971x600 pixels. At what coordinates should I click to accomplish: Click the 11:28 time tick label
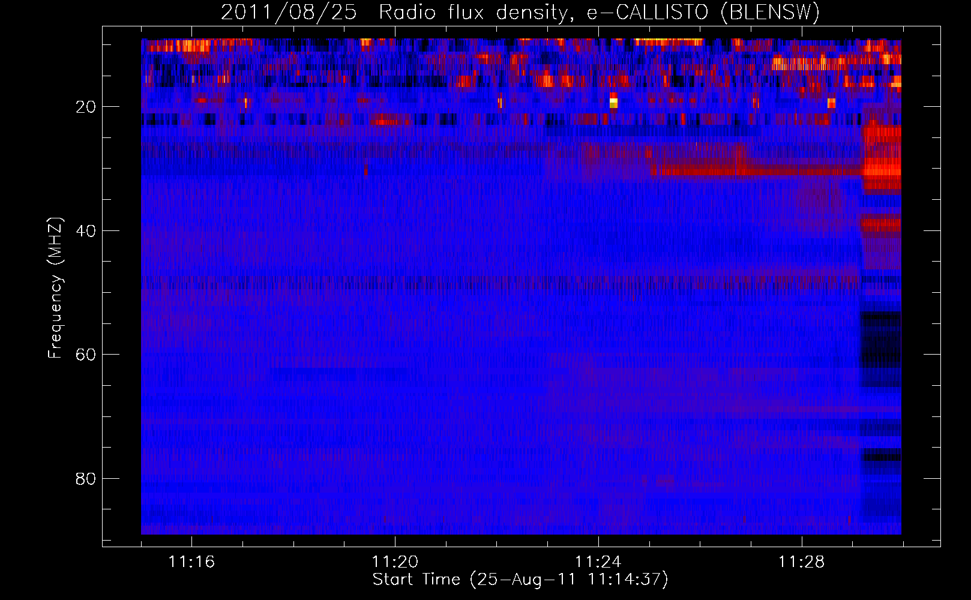(802, 562)
